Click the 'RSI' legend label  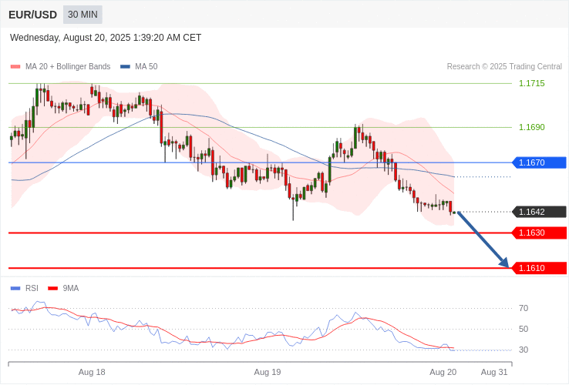click(x=32, y=289)
